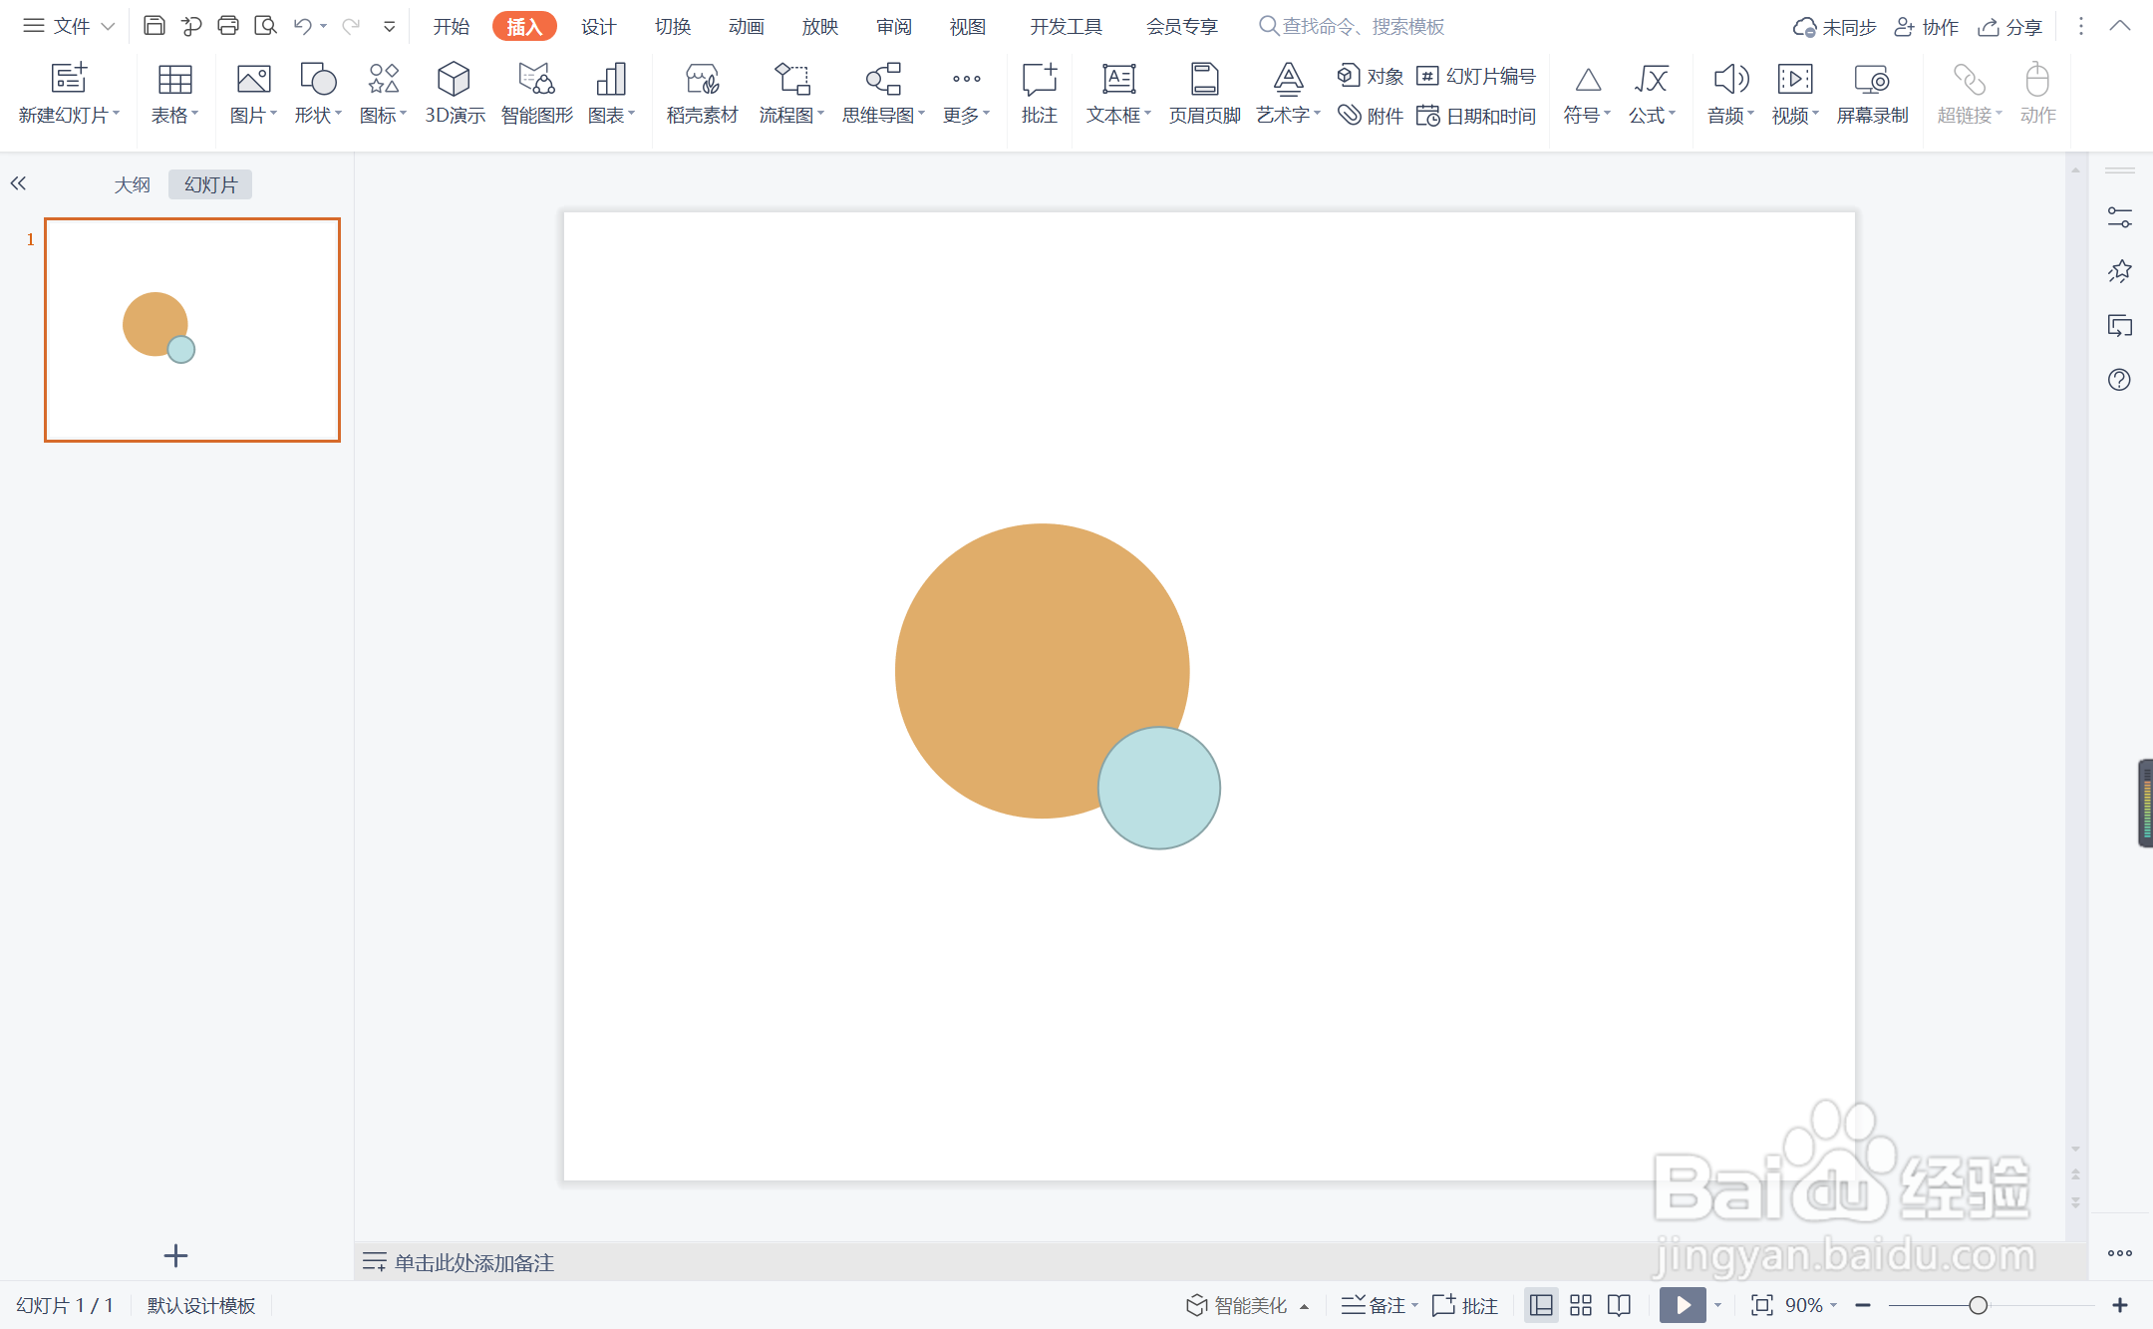Open the zoom percentage 90% dropdown
Viewport: 2153px width, 1329px height.
click(1811, 1305)
